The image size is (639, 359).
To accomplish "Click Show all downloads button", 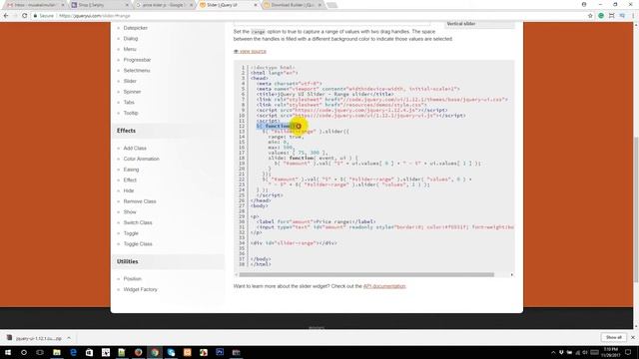I will point(614,337).
